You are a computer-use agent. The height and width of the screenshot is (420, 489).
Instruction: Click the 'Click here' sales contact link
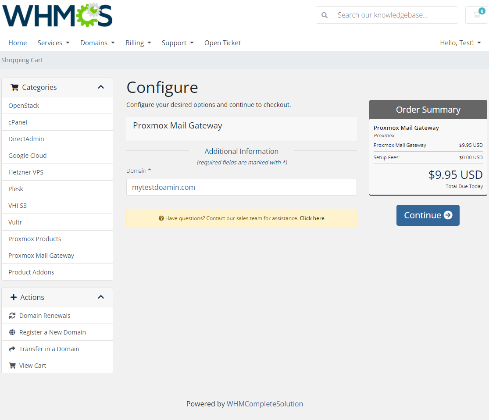pyautogui.click(x=312, y=218)
